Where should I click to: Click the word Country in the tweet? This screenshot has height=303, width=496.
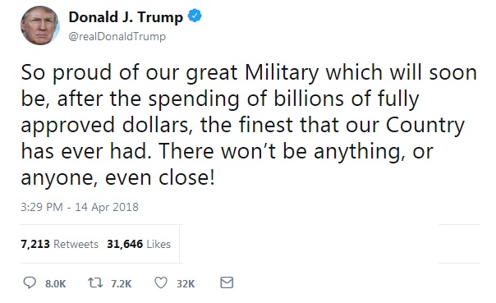point(425,126)
